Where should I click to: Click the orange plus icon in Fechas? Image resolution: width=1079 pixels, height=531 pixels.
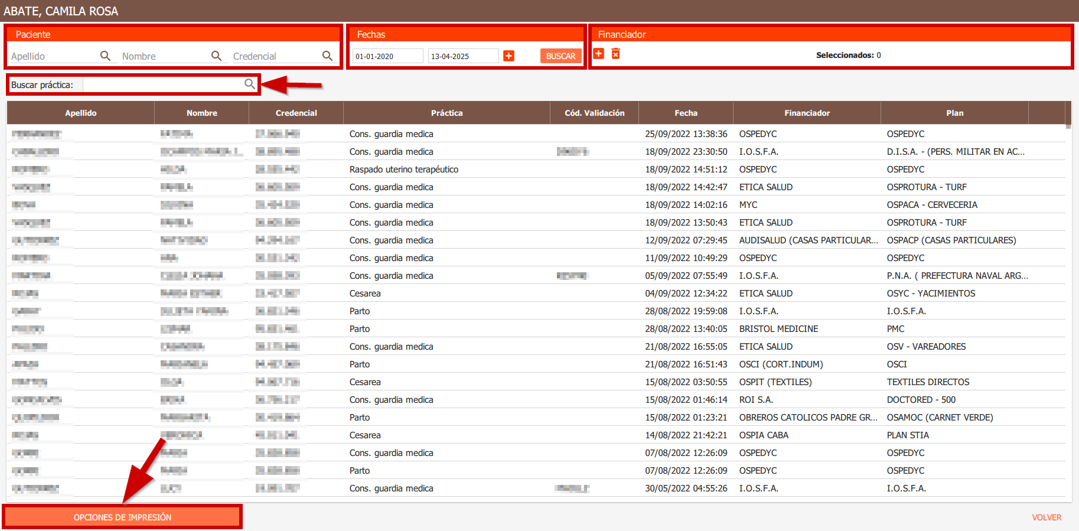coord(508,56)
